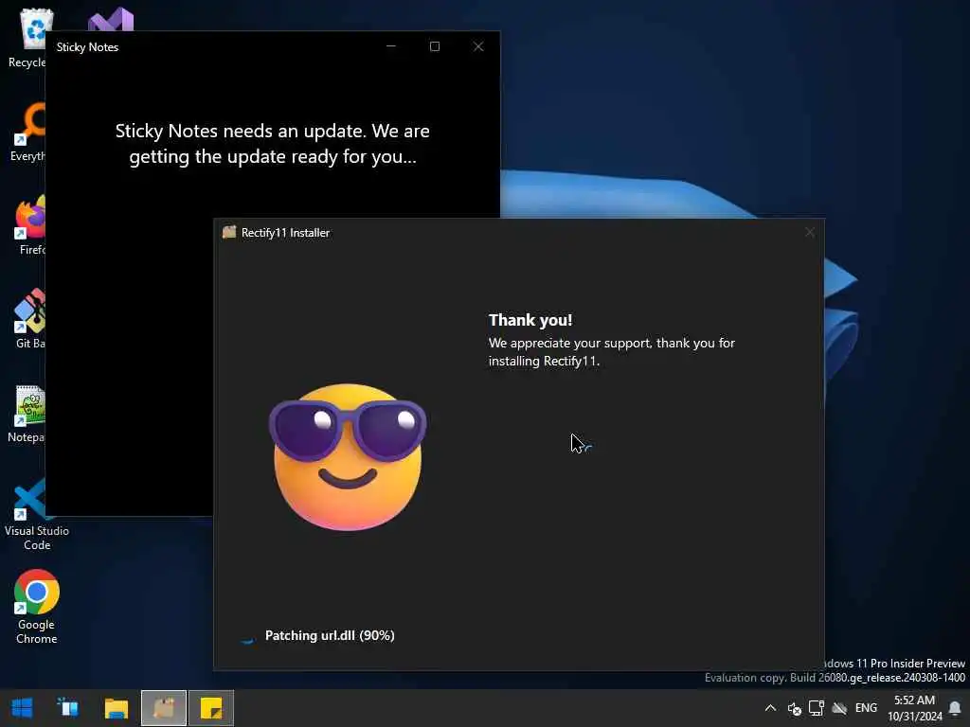Click the Rectify11 Installer title text
Screen dimensions: 970x727
pyautogui.click(x=285, y=233)
